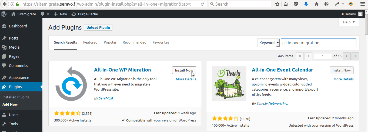
Task: Click the user avatar in admin bar
Action: pyautogui.click(x=360, y=14)
